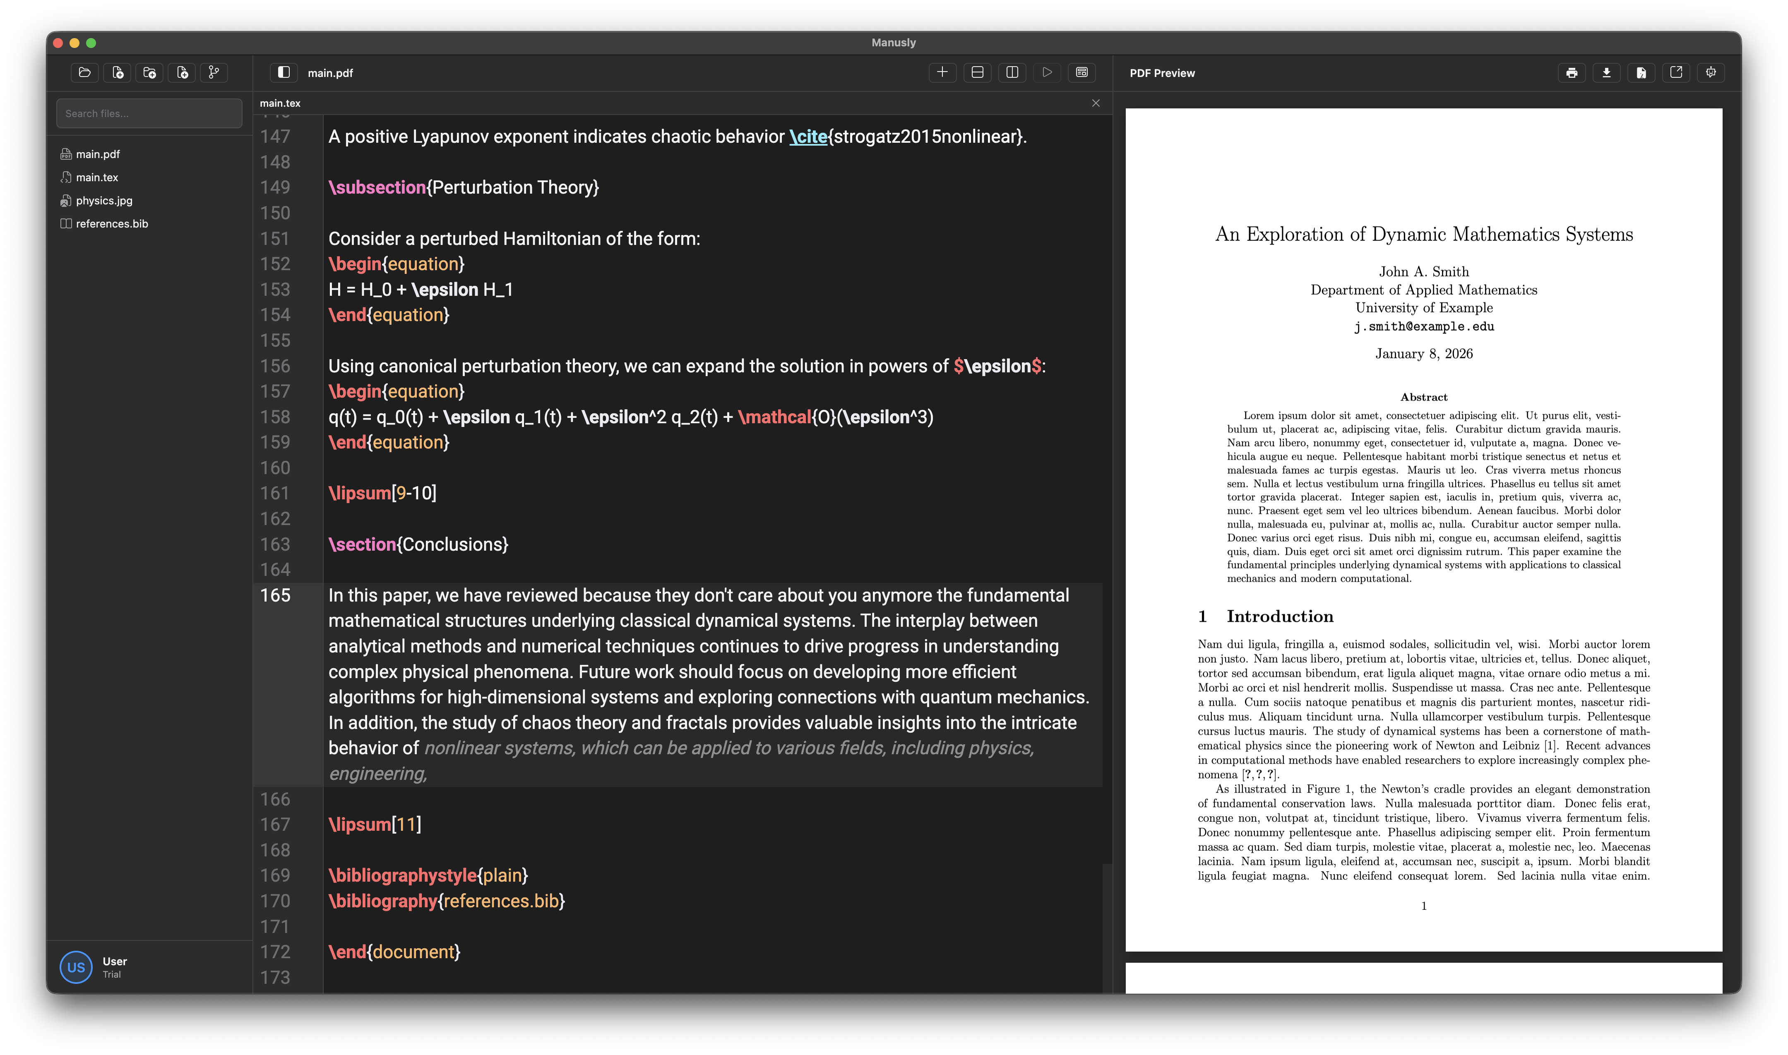The width and height of the screenshot is (1788, 1055).
Task: Select main.tex in the file list
Action: tap(97, 177)
